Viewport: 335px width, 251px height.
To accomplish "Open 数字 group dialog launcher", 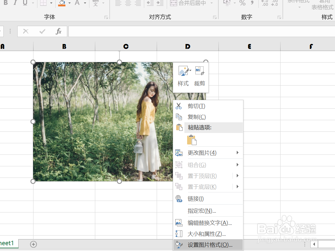I will [x=279, y=18].
